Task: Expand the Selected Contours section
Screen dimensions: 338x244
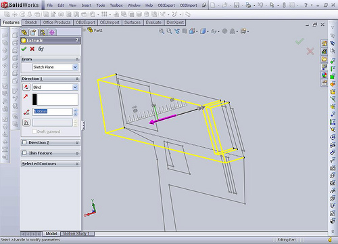Action: (77, 163)
